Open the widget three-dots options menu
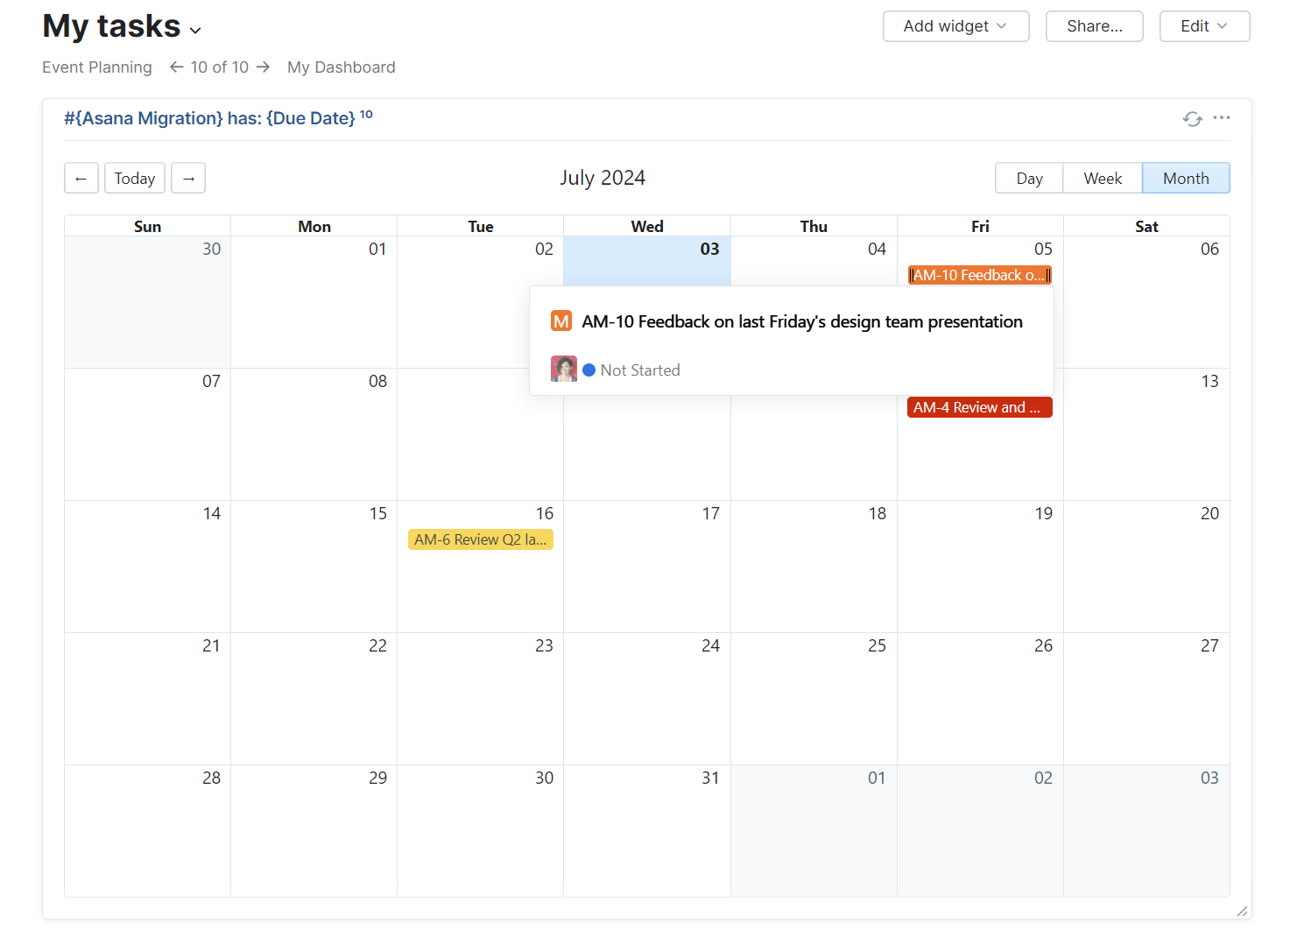Viewport: 1290px width, 951px height. [1222, 117]
